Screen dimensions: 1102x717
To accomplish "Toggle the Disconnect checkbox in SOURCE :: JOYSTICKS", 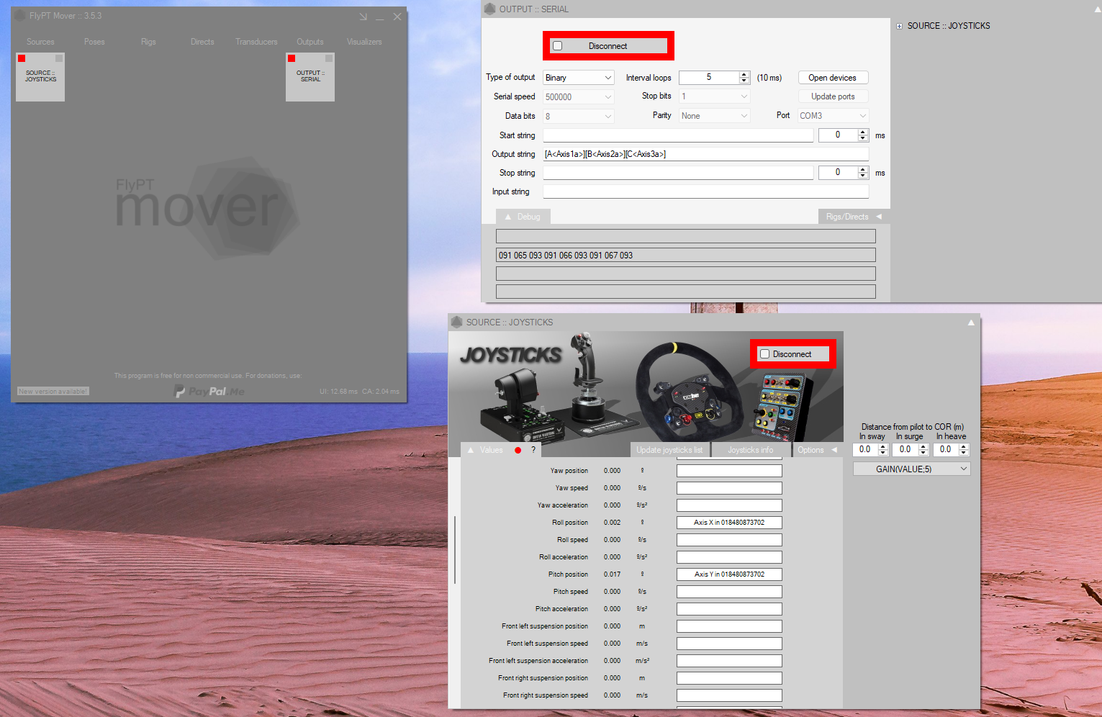I will click(x=764, y=354).
